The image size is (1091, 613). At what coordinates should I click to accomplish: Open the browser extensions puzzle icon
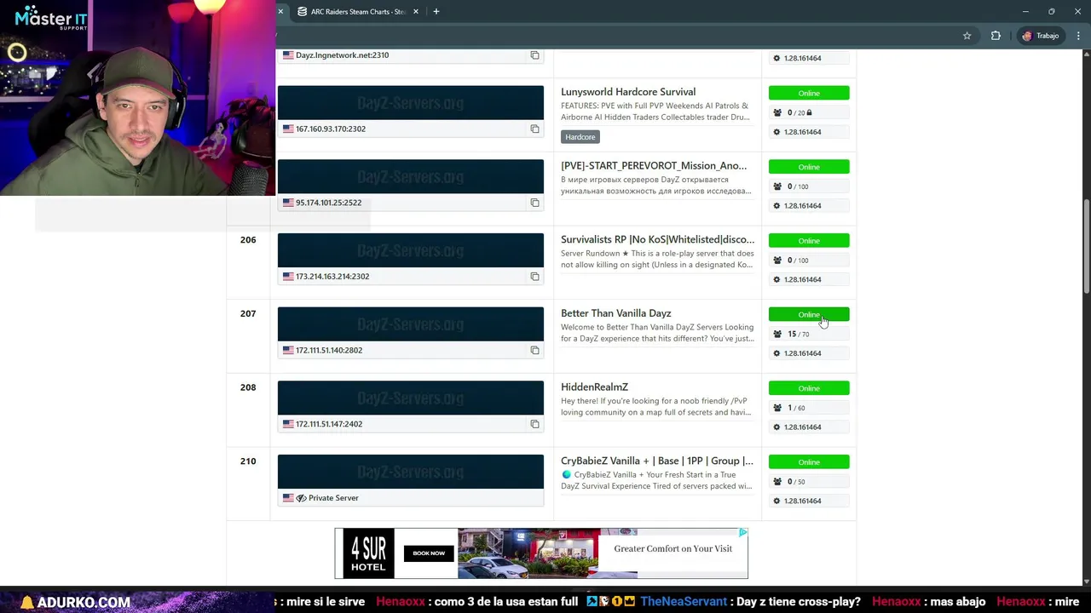(996, 36)
